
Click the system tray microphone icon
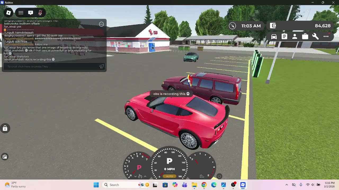(x=301, y=185)
